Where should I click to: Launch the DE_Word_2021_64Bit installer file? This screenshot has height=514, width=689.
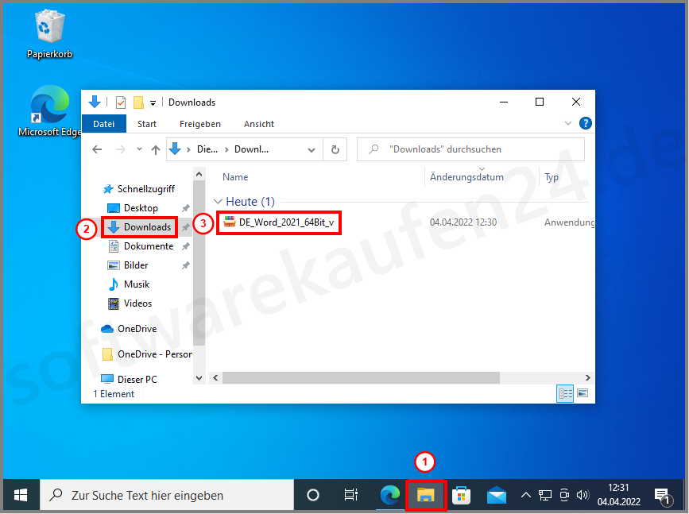pyautogui.click(x=280, y=222)
